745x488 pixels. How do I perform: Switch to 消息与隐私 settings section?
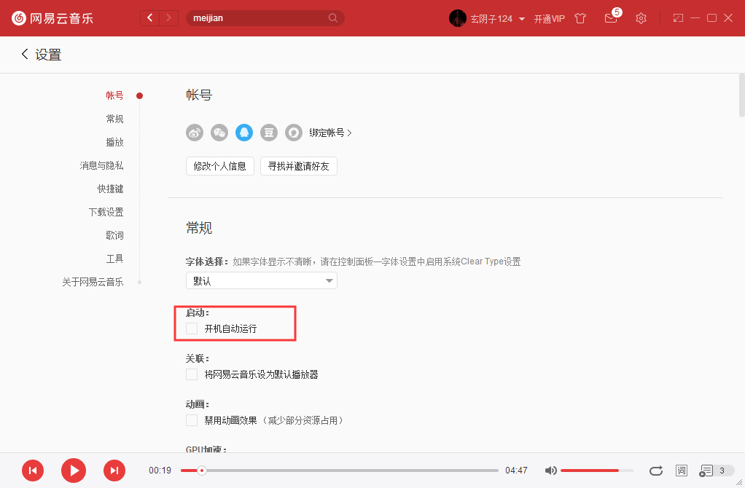click(101, 165)
